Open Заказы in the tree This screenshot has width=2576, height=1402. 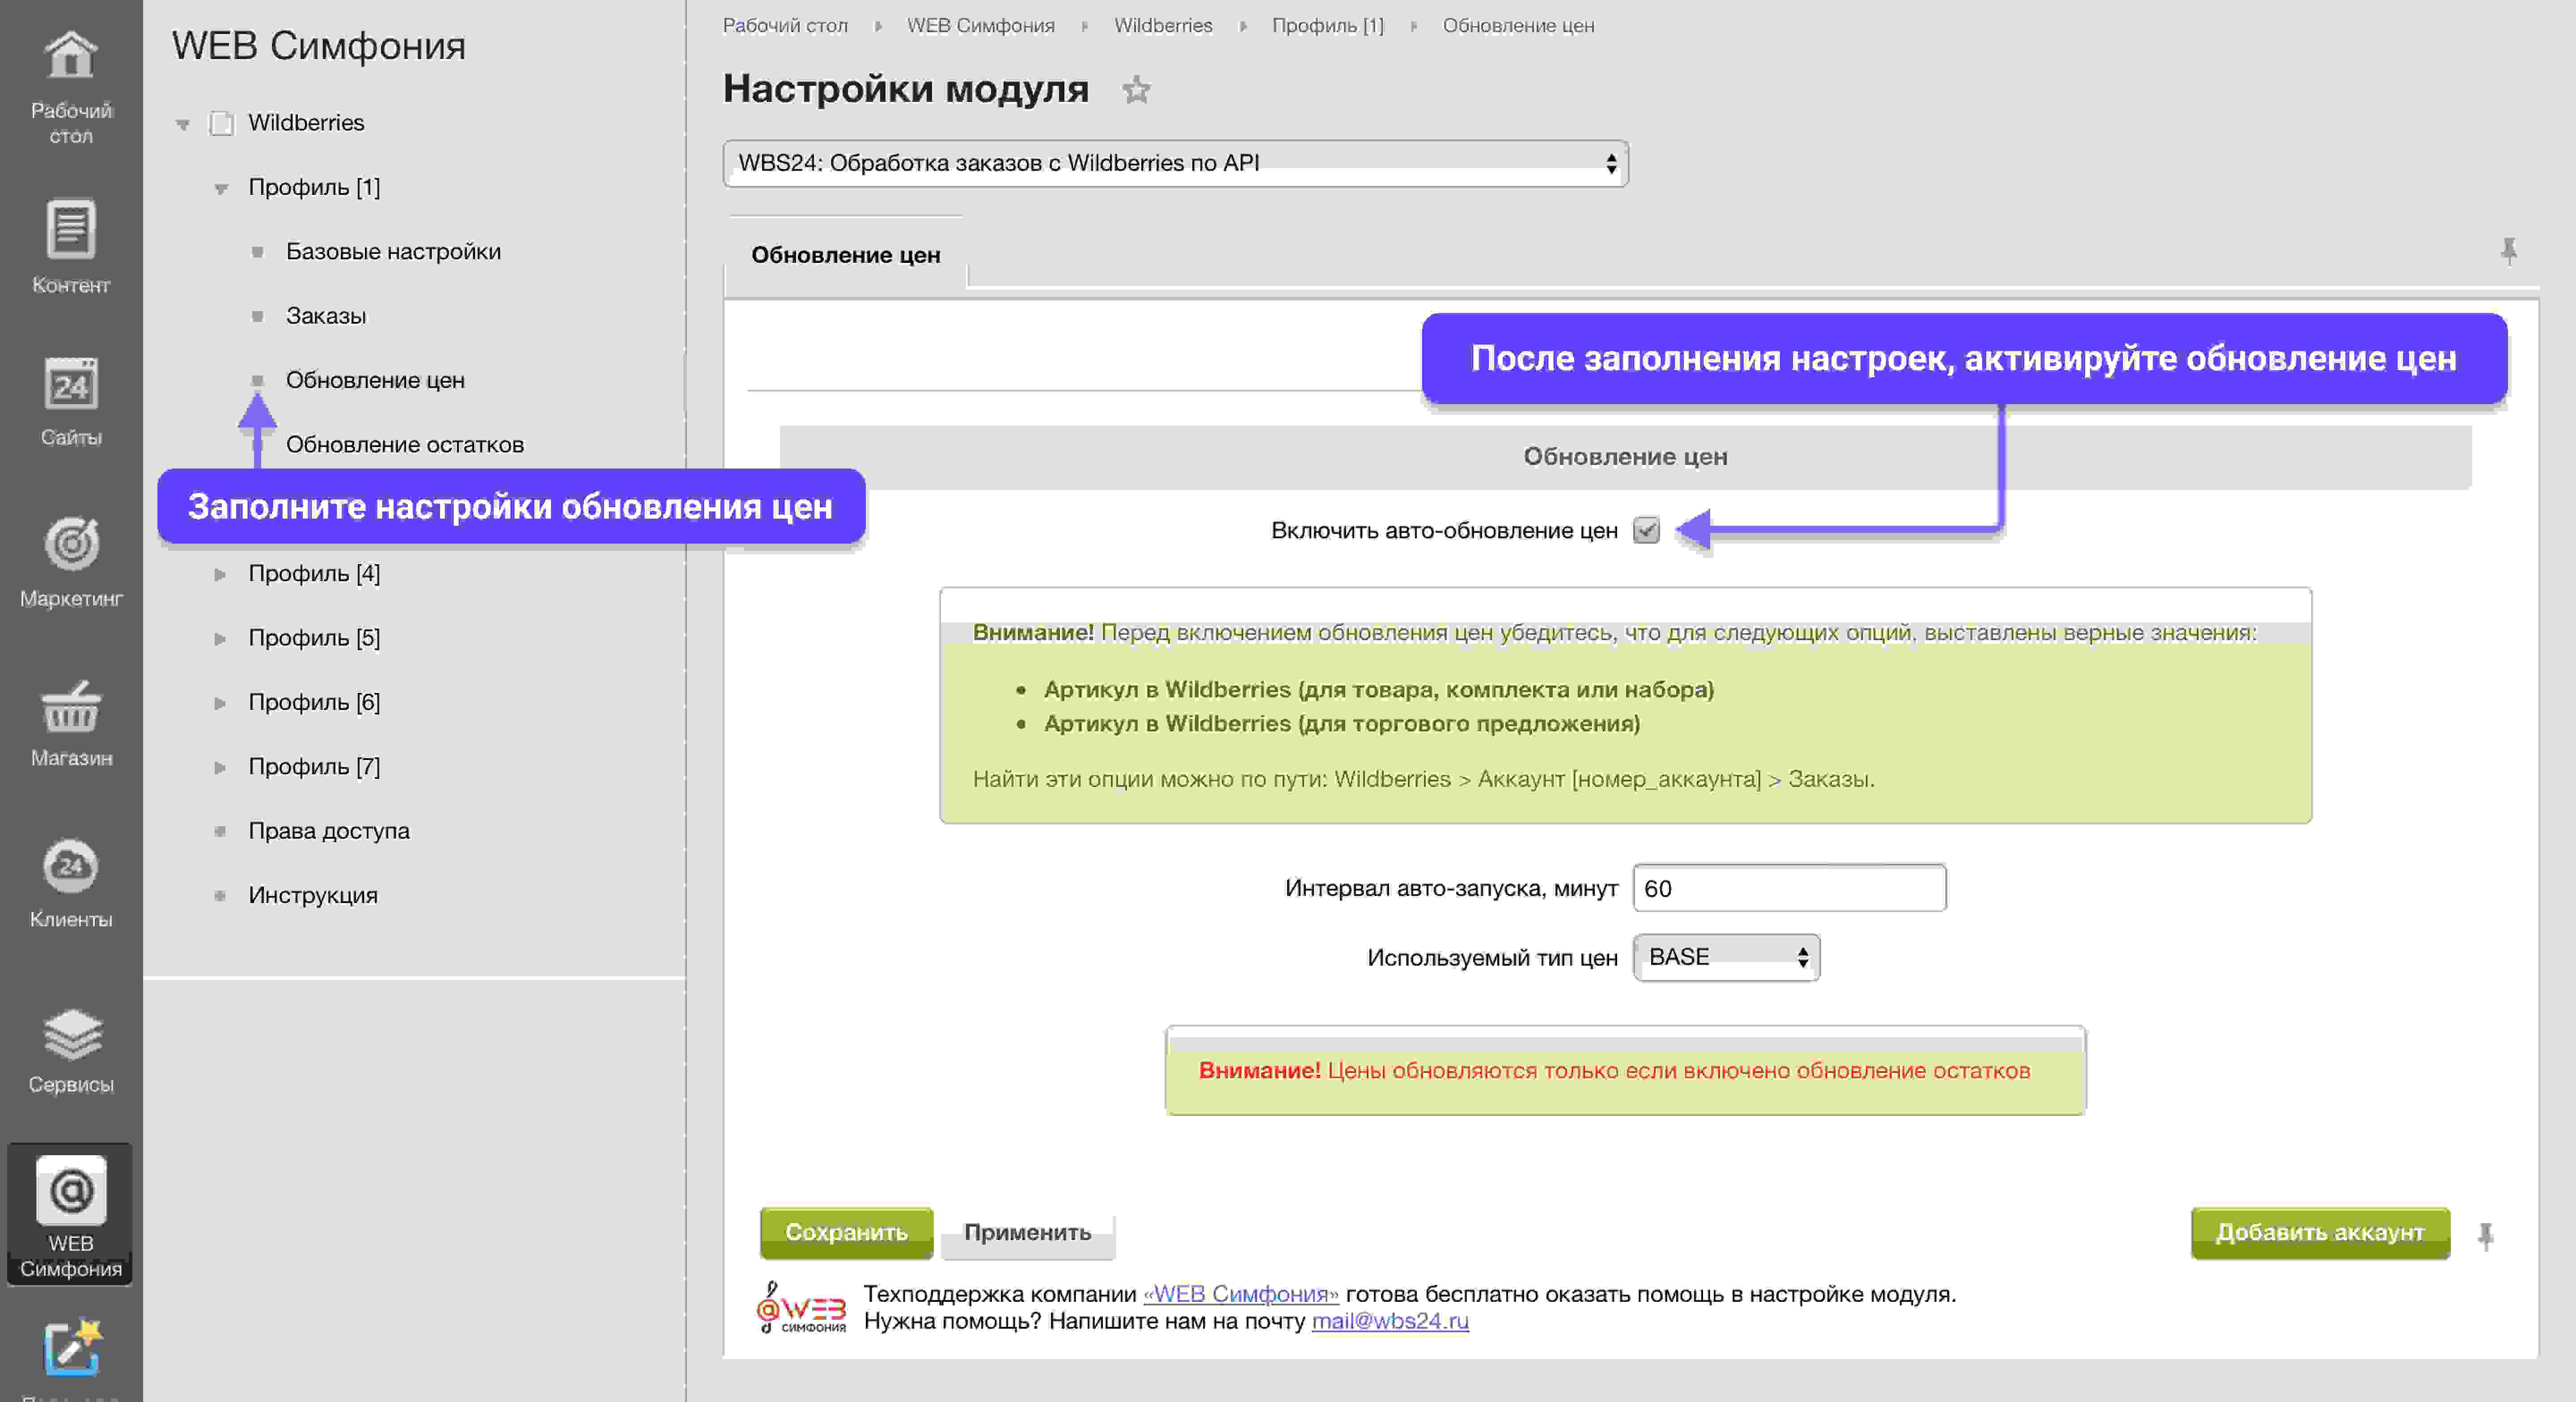pos(326,316)
